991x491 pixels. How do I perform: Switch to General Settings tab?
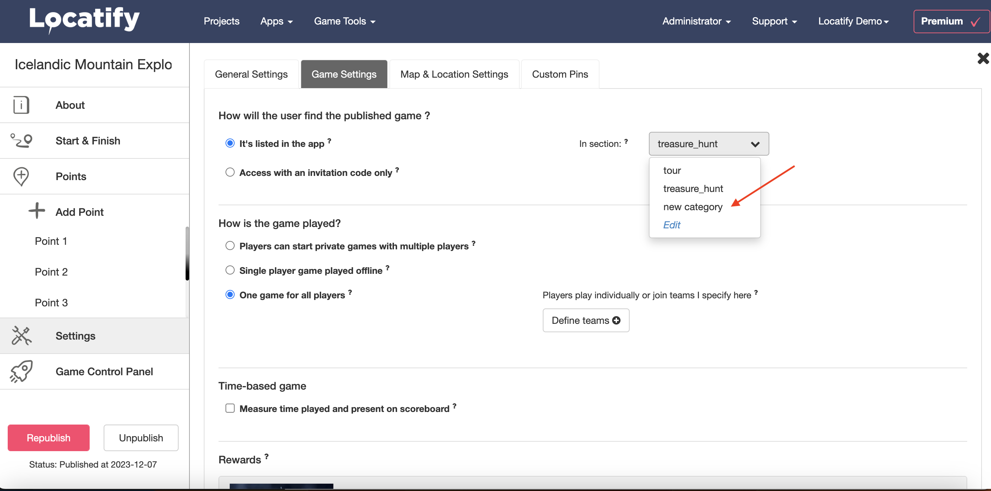coord(251,74)
